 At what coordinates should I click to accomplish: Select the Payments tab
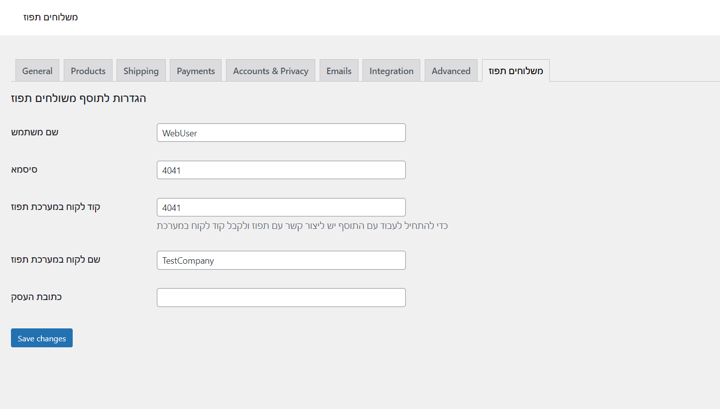[x=196, y=71]
